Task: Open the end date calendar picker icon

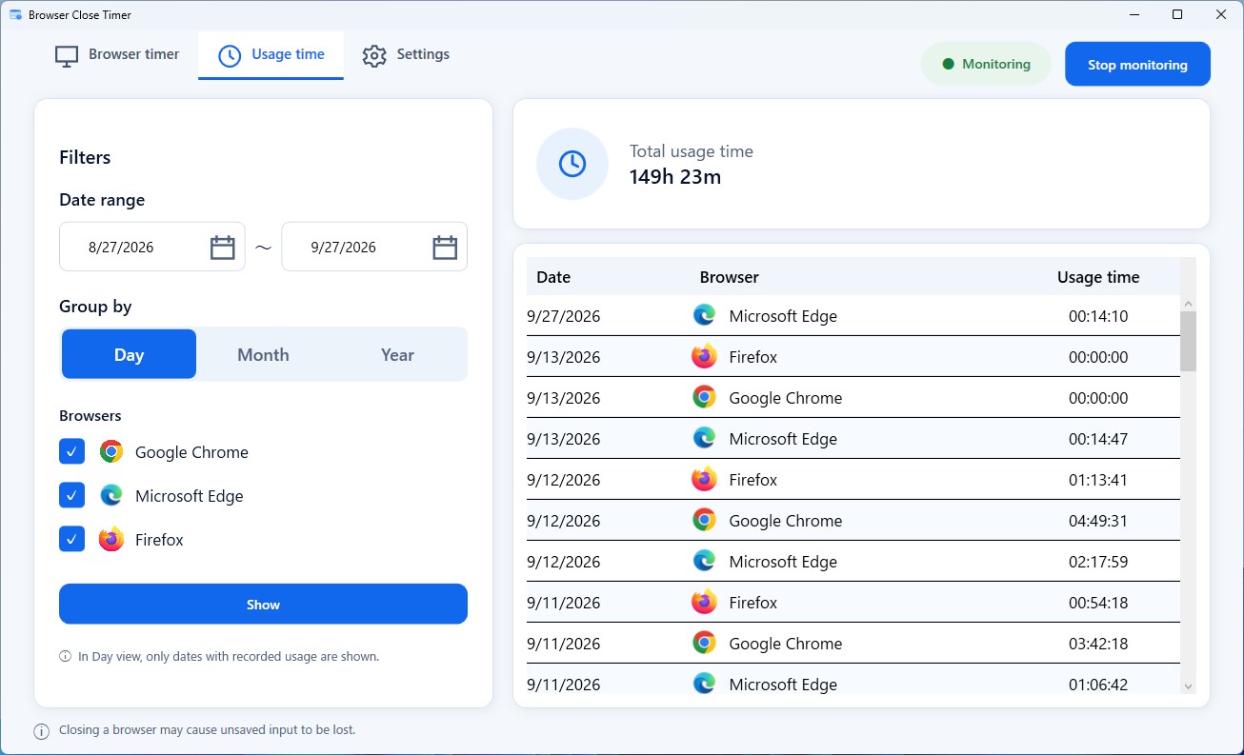Action: 445,248
